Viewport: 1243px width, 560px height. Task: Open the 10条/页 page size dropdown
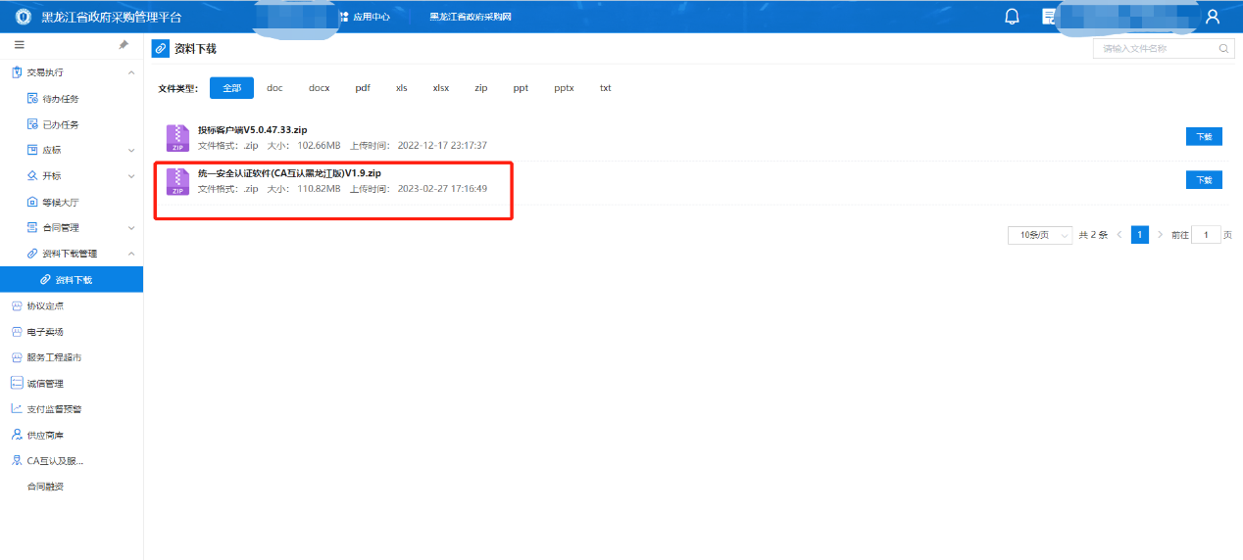coord(1039,235)
